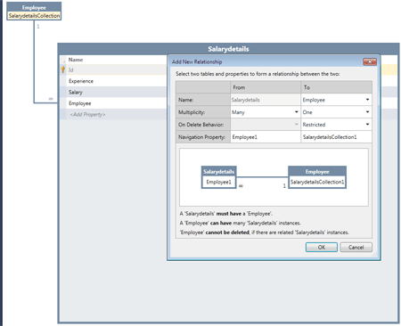Click the Add New Relationship title text

[197, 61]
